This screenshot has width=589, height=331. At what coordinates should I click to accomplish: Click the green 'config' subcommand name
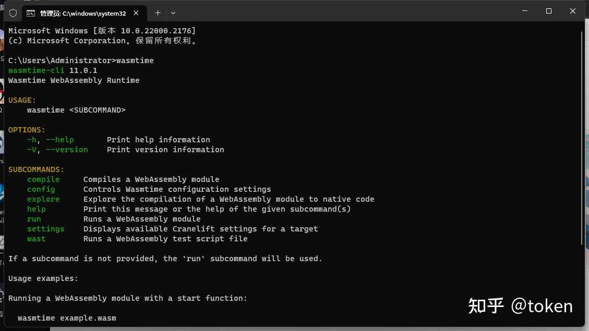coord(41,189)
